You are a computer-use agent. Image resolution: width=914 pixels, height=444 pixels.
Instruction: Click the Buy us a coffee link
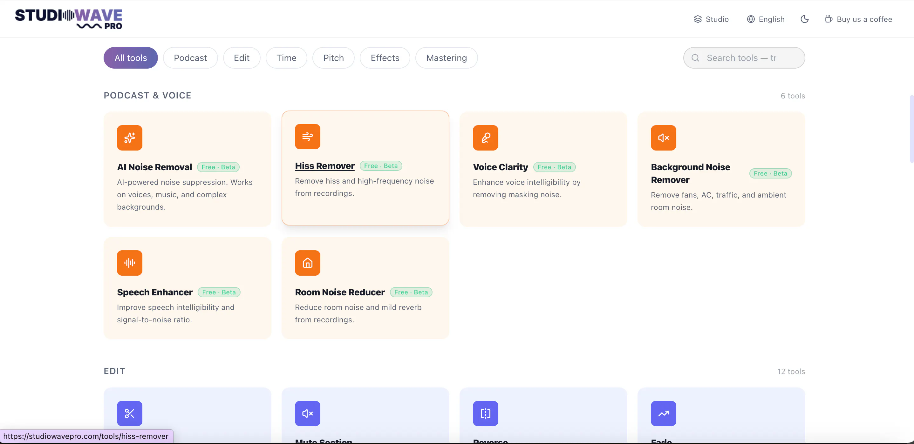click(858, 19)
